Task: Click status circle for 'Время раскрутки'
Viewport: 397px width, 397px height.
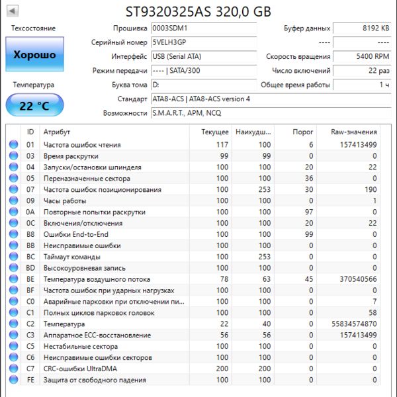Action: (x=14, y=155)
